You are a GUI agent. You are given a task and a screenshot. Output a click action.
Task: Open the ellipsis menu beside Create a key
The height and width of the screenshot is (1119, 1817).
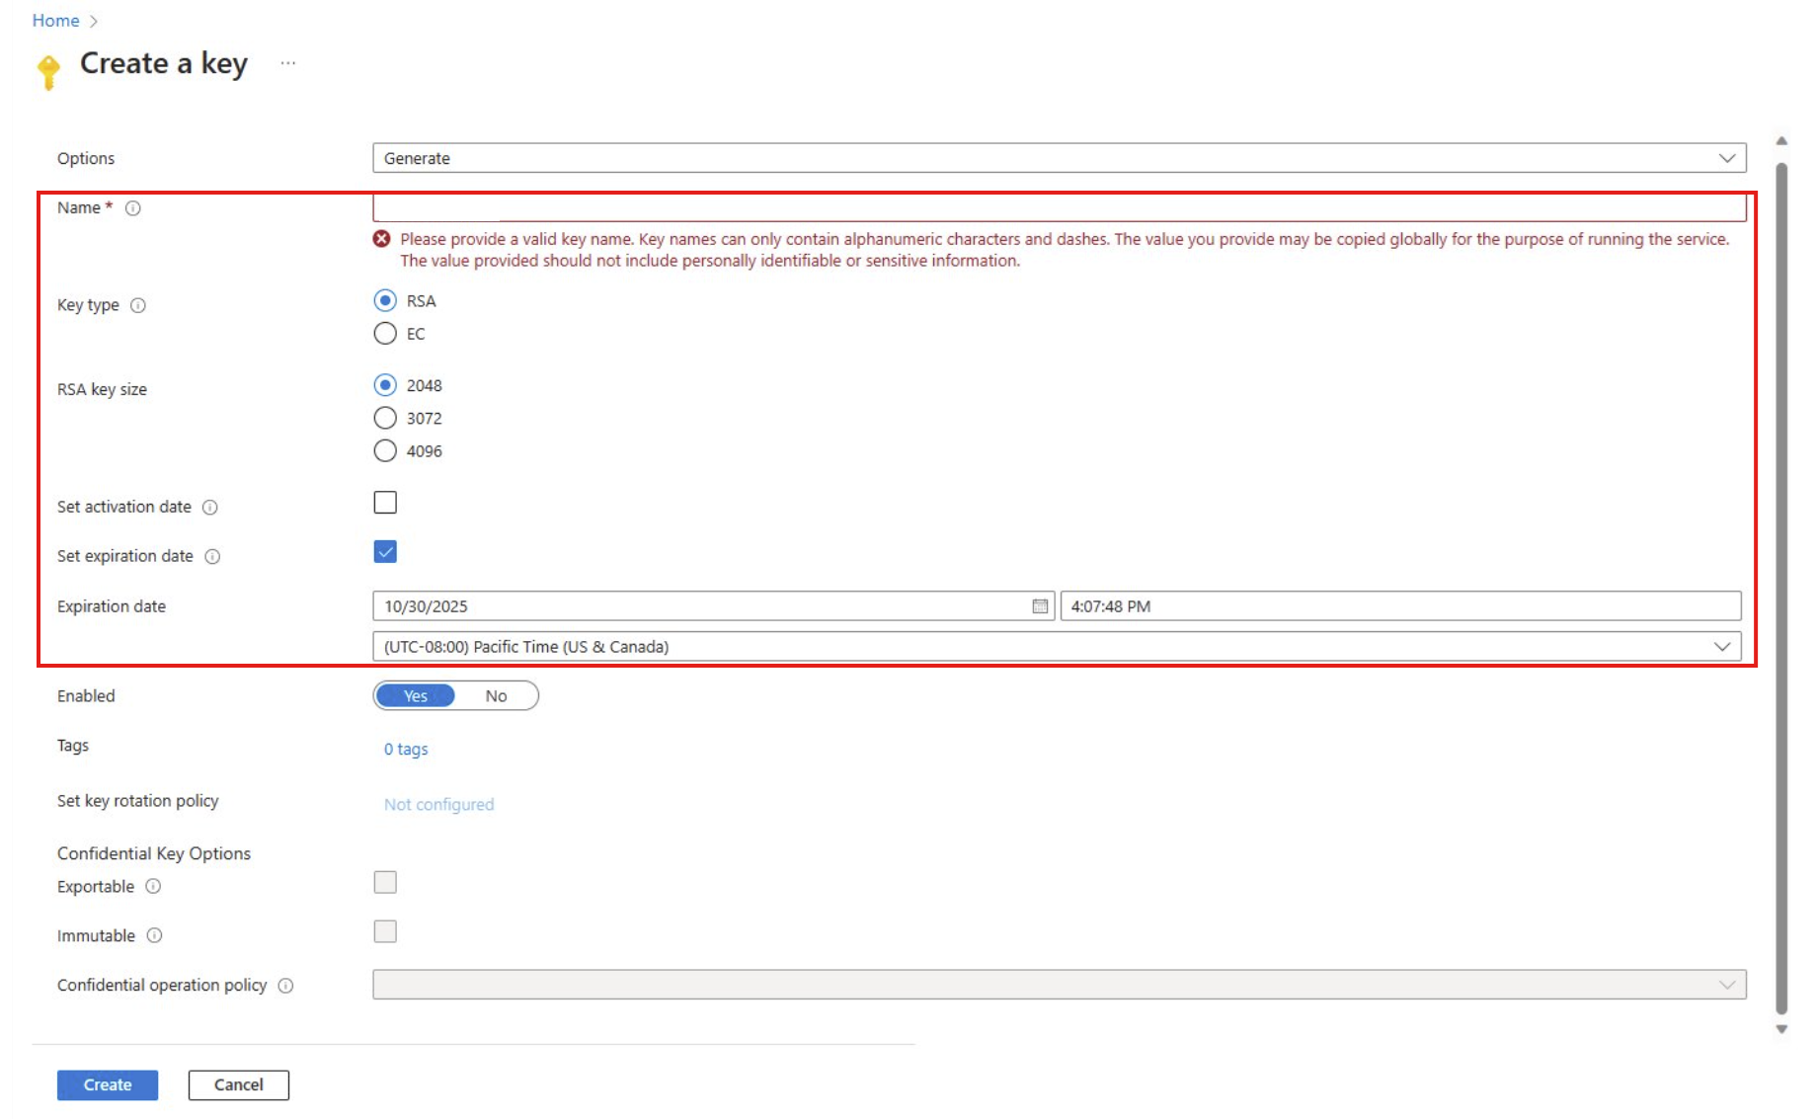pyautogui.click(x=287, y=62)
